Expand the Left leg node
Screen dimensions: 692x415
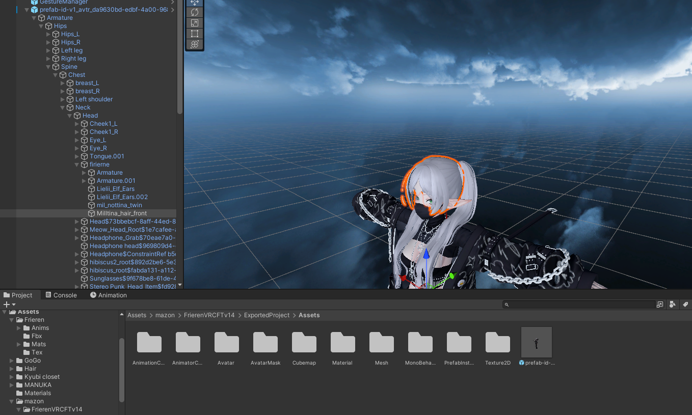tap(48, 50)
